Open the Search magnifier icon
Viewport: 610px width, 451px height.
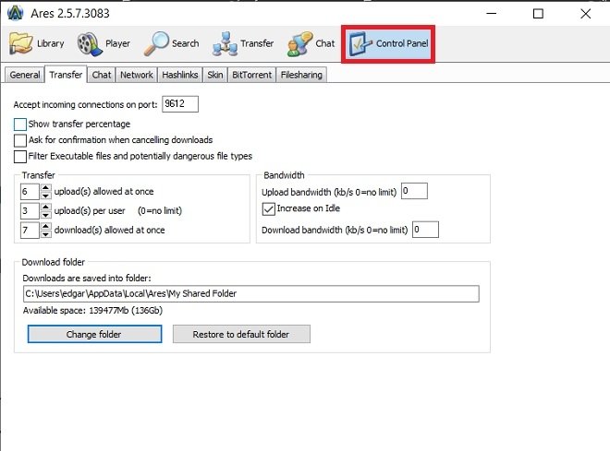(x=156, y=43)
